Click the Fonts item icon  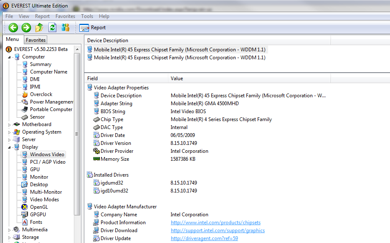[x=25, y=222]
